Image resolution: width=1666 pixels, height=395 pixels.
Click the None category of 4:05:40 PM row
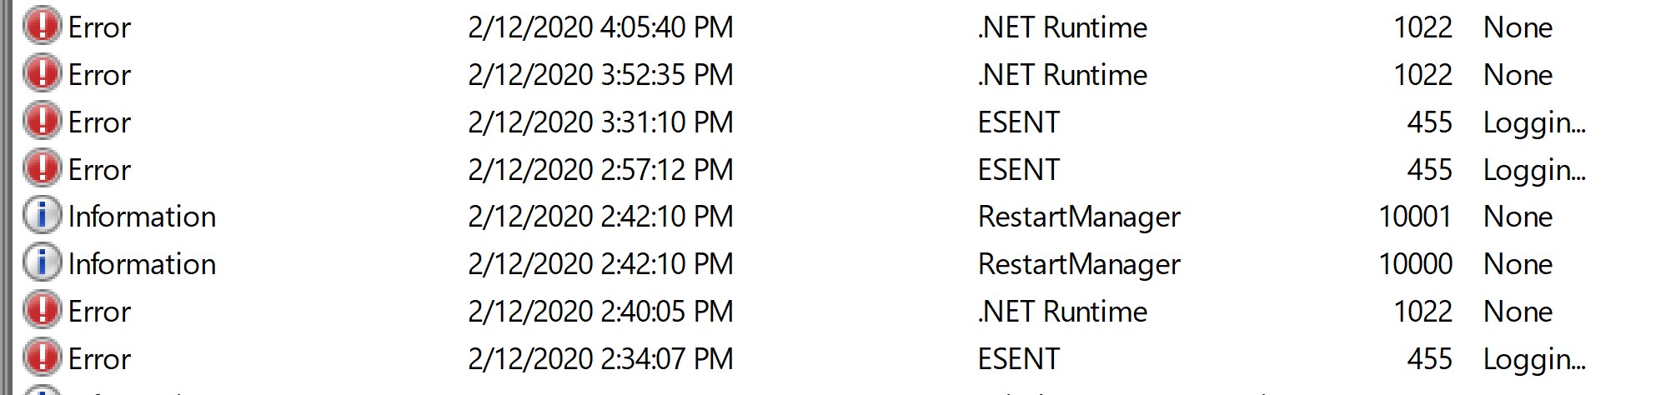click(1518, 27)
